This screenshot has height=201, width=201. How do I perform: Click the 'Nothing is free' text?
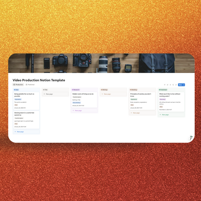click(x=76, y=100)
